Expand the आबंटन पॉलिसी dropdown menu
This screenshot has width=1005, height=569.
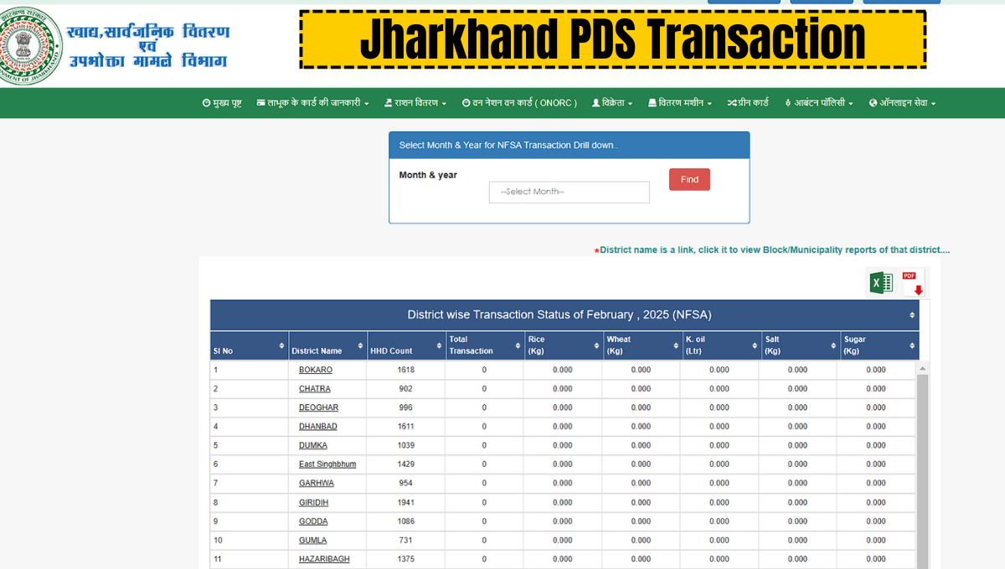click(x=818, y=103)
